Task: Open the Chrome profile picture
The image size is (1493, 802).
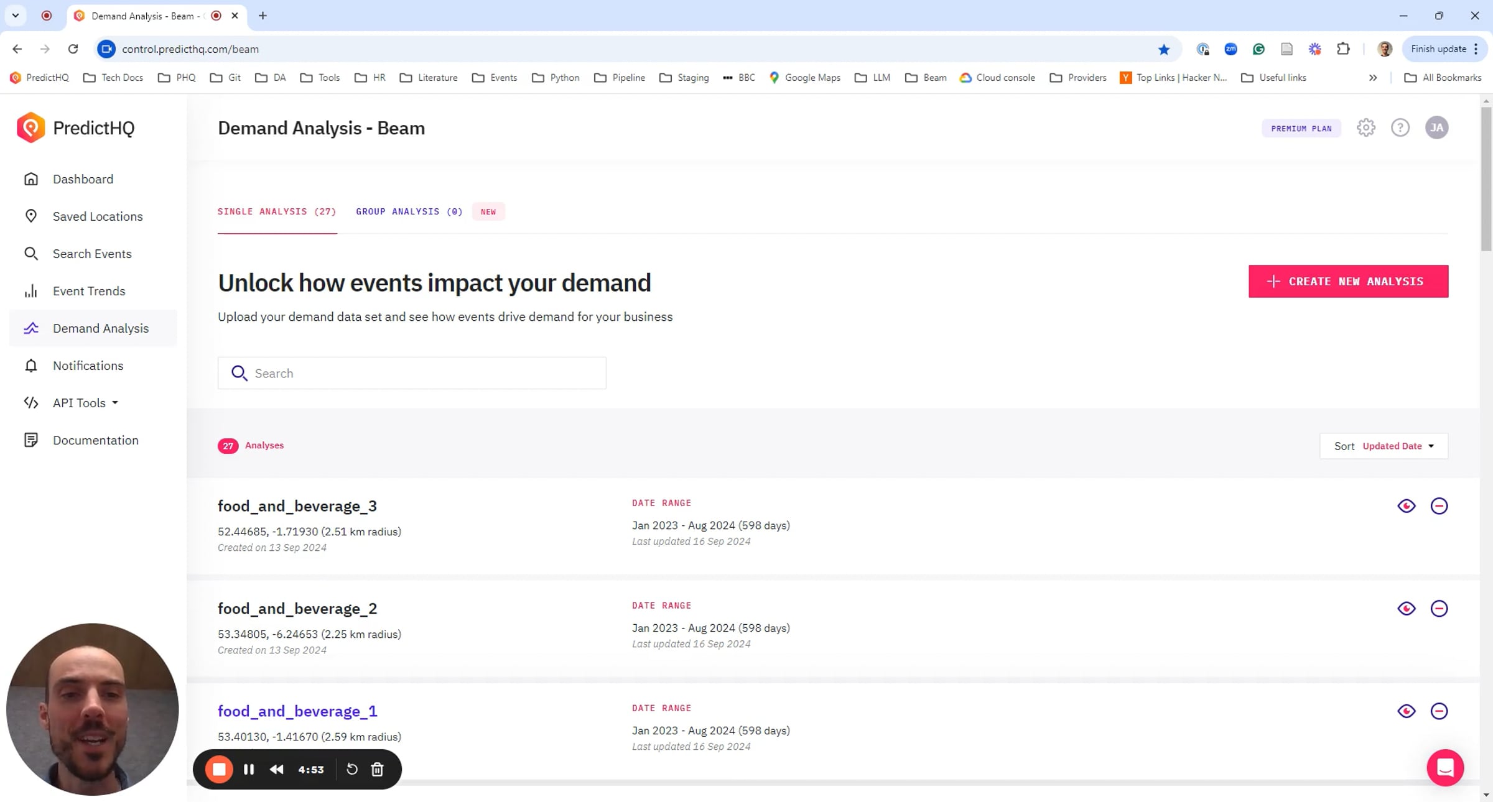Action: point(1385,49)
